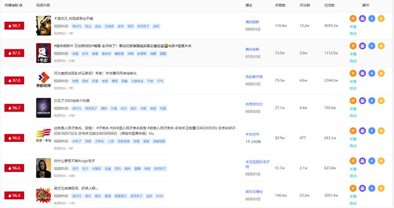Screen dimensions: 394x208
Task: Star the video in the 96.4 row
Action: point(381,188)
